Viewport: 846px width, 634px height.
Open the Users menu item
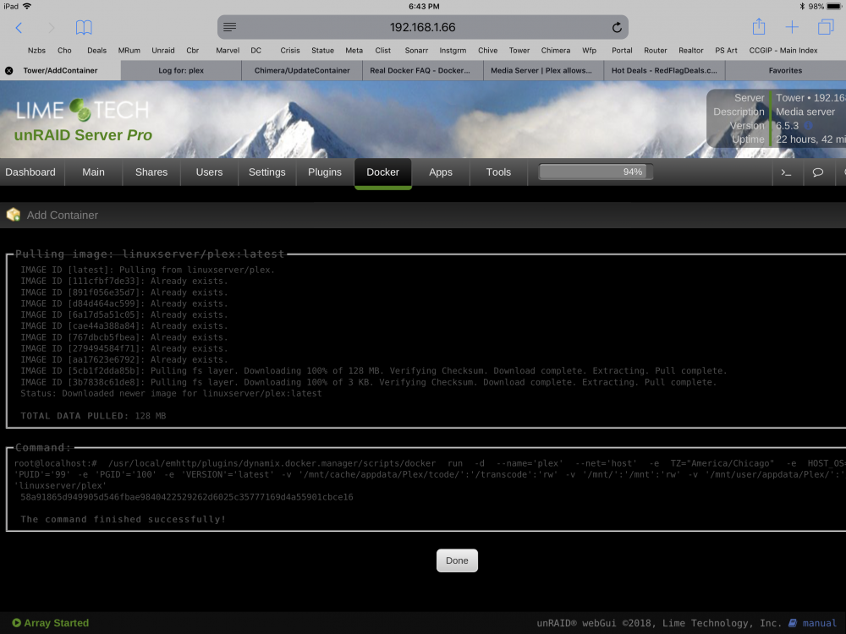[209, 172]
